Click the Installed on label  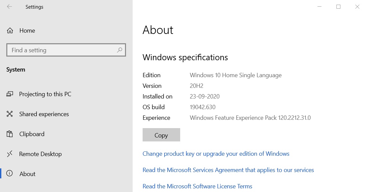click(158, 96)
